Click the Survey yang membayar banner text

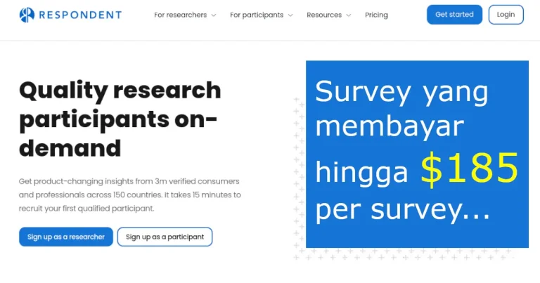[x=401, y=109]
